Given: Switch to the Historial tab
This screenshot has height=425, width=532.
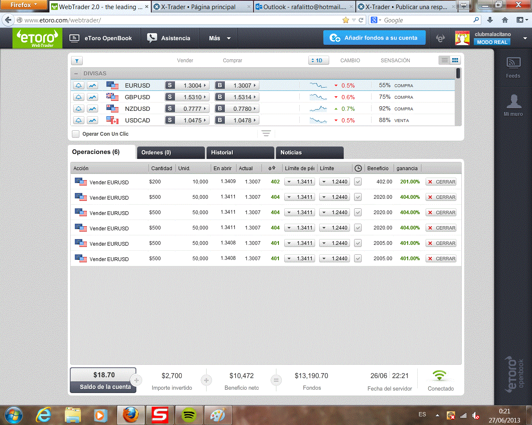Looking at the screenshot, I should coord(240,153).
